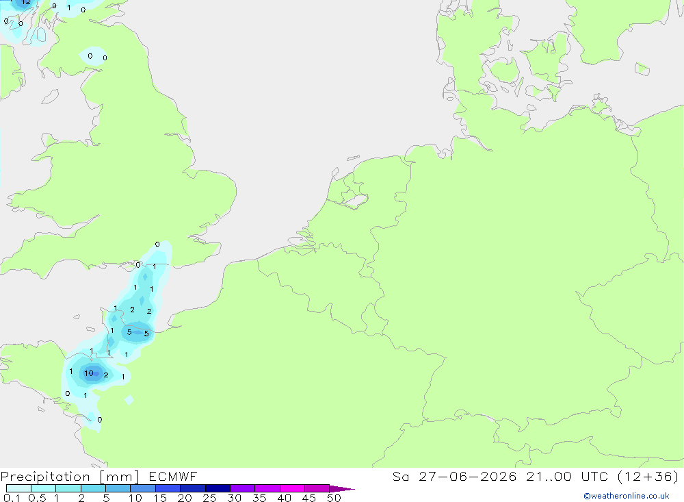Click the Sa weekday abbreviation
This screenshot has width=684, height=502.
click(400, 476)
